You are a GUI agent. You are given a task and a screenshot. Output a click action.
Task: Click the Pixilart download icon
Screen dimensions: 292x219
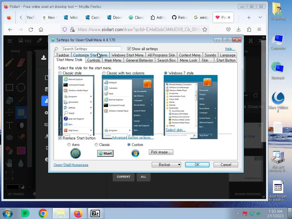click(x=44, y=58)
